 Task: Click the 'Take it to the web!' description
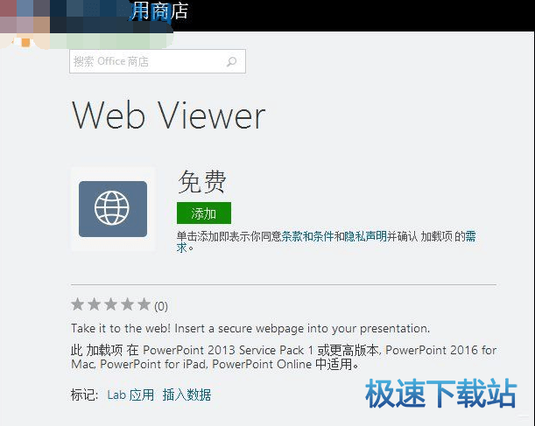pyautogui.click(x=250, y=329)
